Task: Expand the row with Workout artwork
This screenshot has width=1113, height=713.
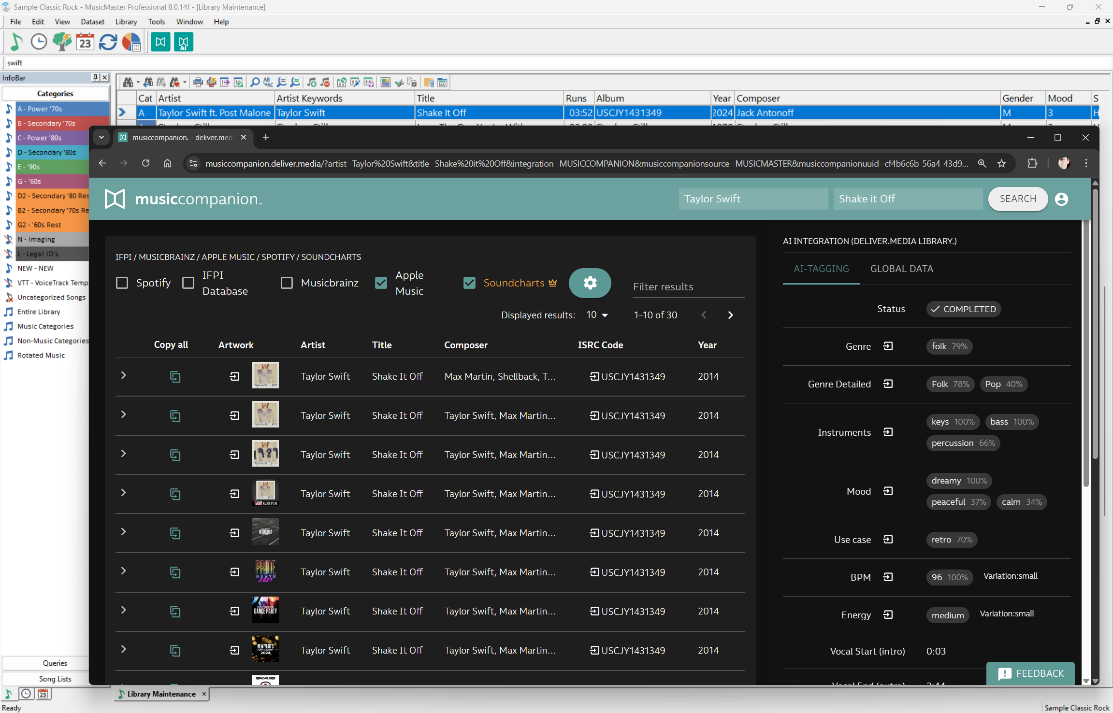Action: click(x=123, y=532)
